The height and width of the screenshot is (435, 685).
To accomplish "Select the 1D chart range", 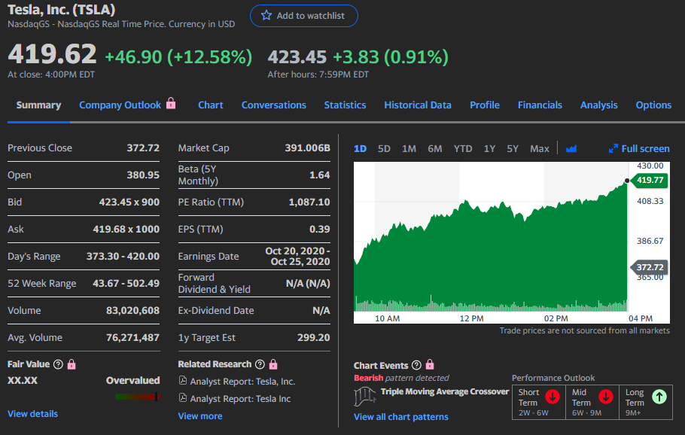I will pos(360,149).
